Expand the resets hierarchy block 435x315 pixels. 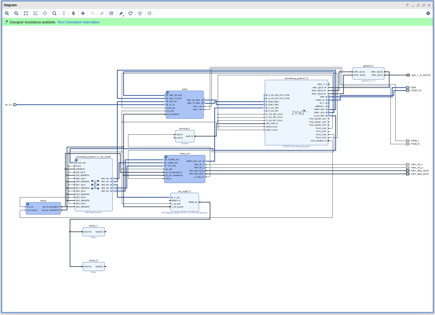coord(28,204)
